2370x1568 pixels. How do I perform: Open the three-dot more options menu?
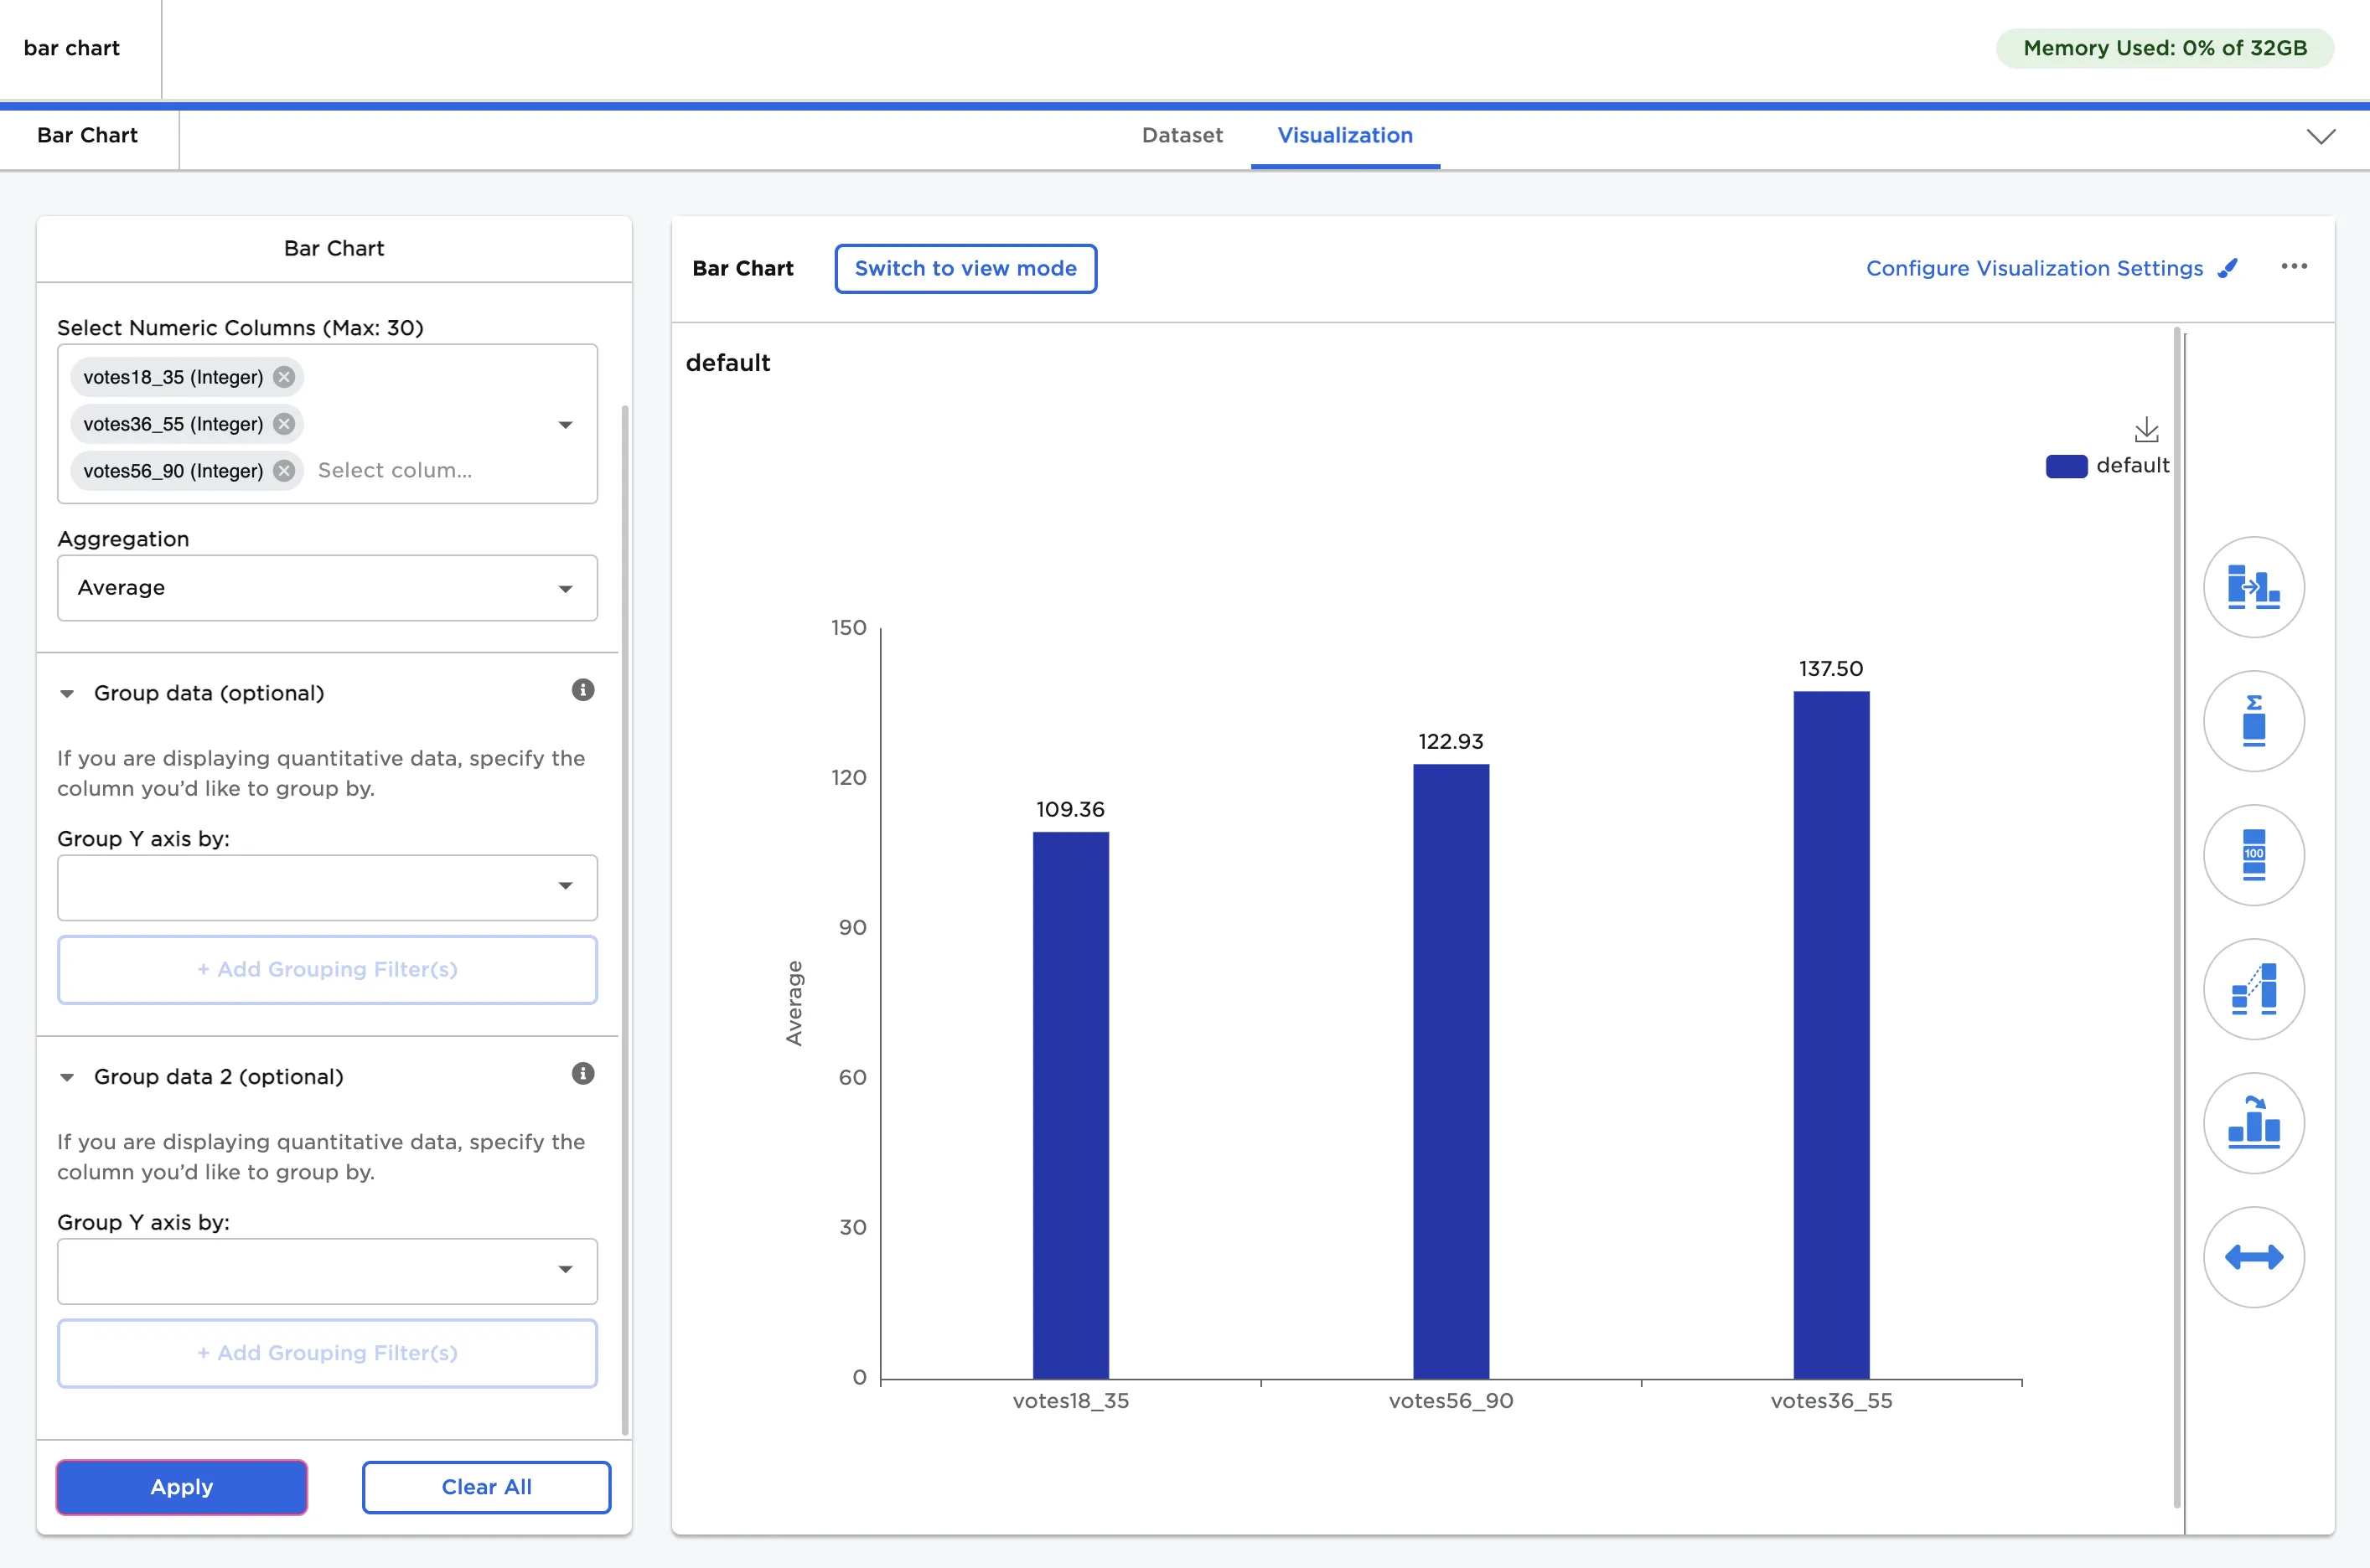[2294, 266]
